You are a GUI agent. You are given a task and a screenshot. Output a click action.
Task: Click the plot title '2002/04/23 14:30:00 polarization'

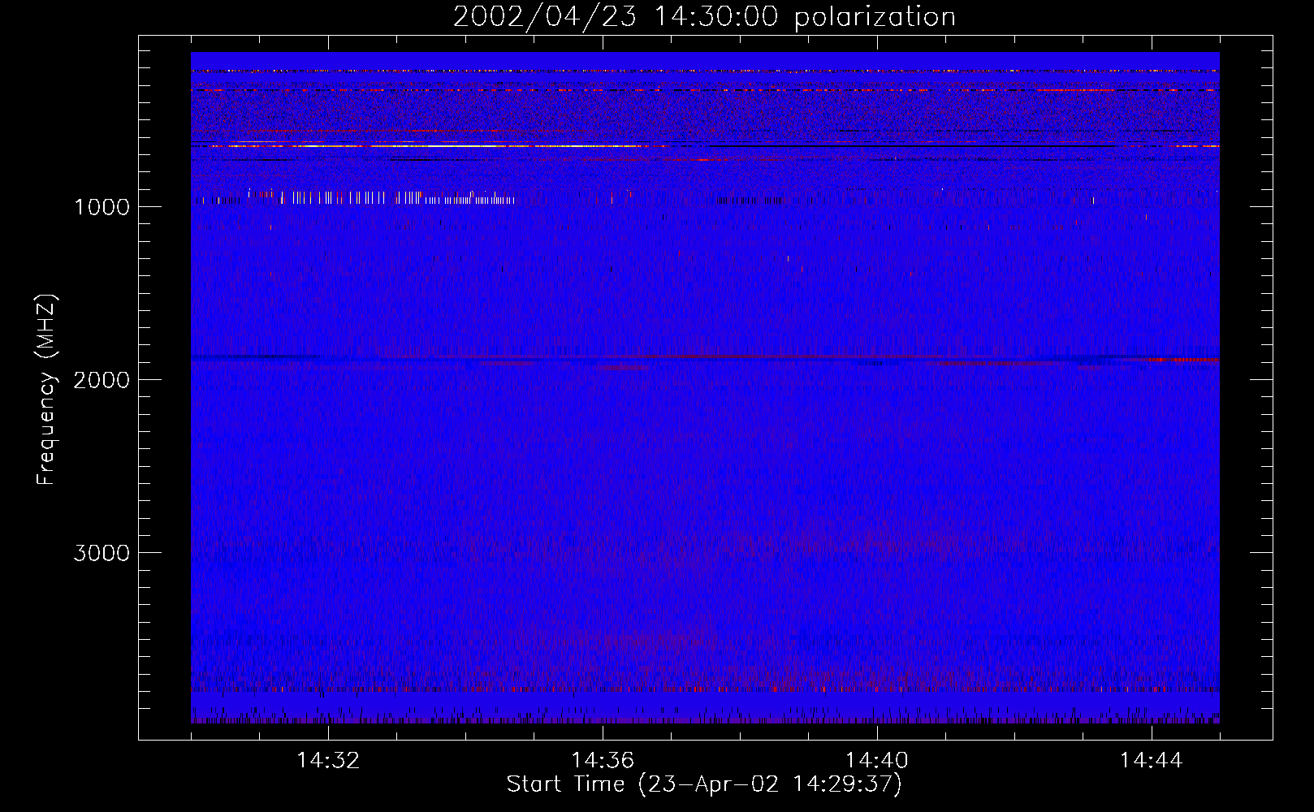pyautogui.click(x=704, y=17)
